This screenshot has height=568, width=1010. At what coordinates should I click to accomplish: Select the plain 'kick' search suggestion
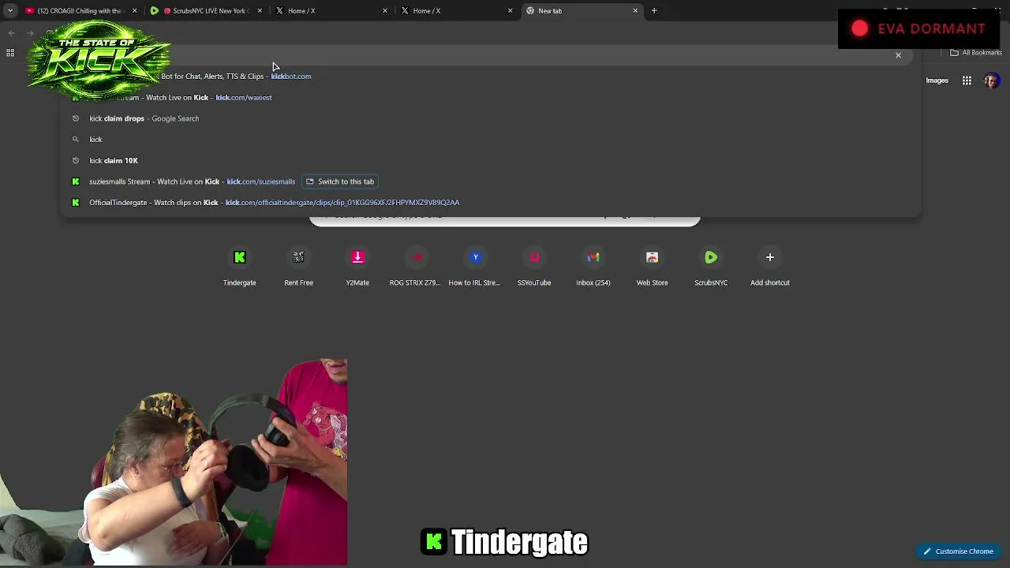pyautogui.click(x=491, y=140)
